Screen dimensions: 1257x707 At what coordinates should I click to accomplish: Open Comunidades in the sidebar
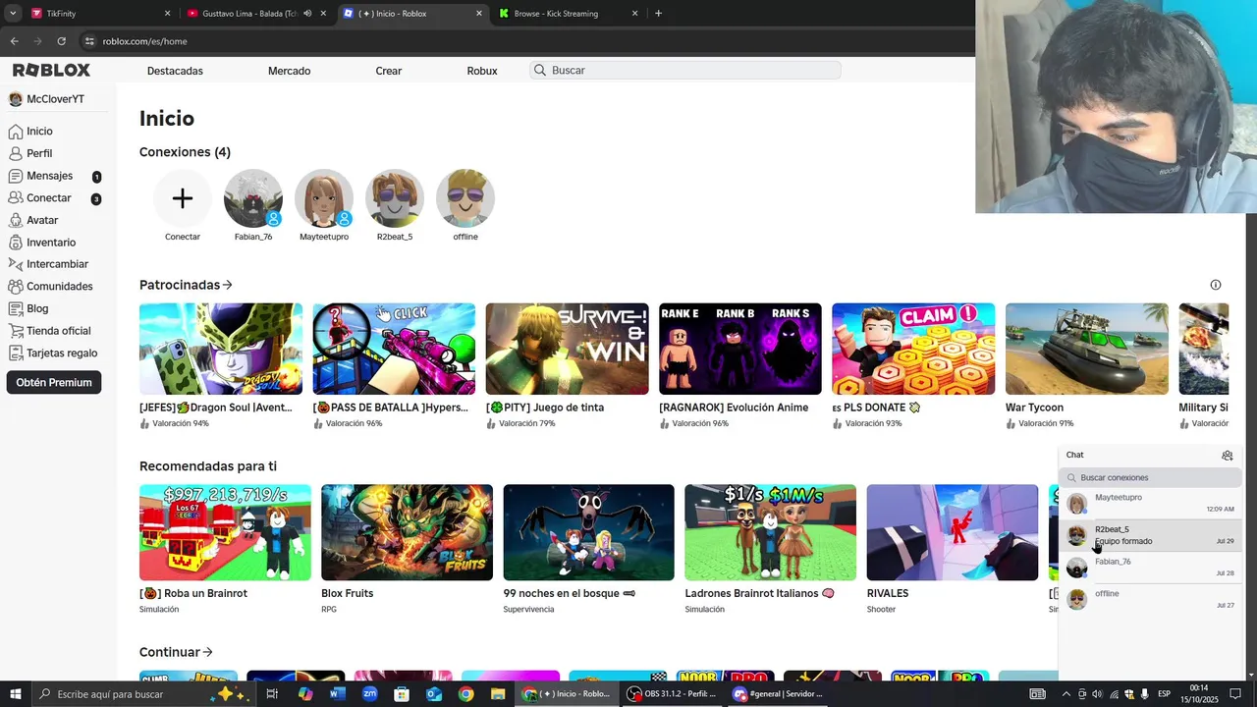(x=59, y=287)
